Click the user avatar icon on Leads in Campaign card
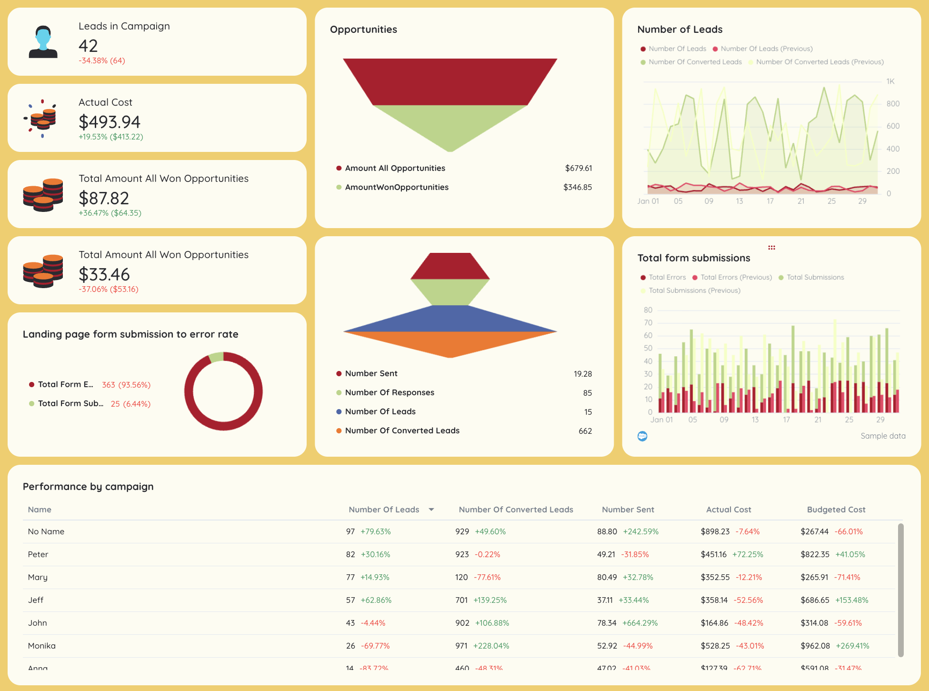This screenshot has width=929, height=691. click(43, 43)
